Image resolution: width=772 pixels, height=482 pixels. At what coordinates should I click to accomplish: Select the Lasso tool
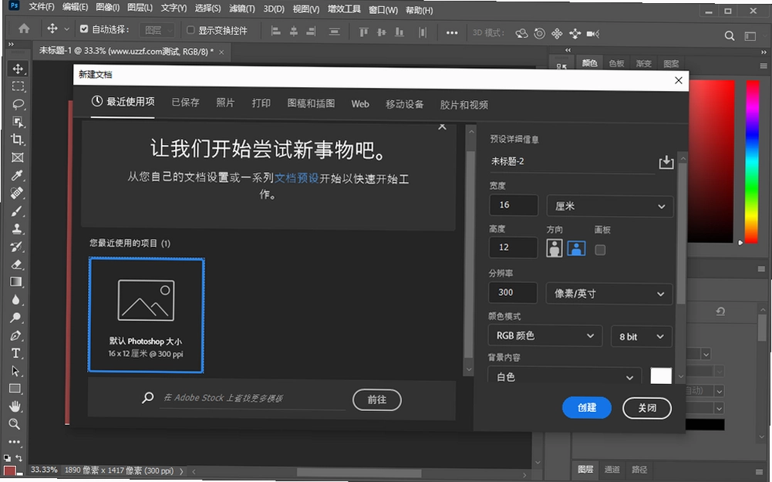(18, 104)
